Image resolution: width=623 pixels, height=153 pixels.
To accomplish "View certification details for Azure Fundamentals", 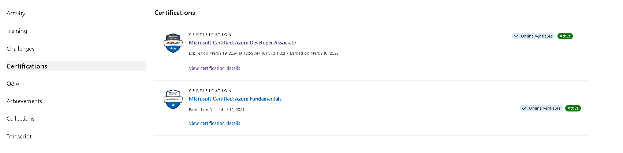I will point(214,123).
